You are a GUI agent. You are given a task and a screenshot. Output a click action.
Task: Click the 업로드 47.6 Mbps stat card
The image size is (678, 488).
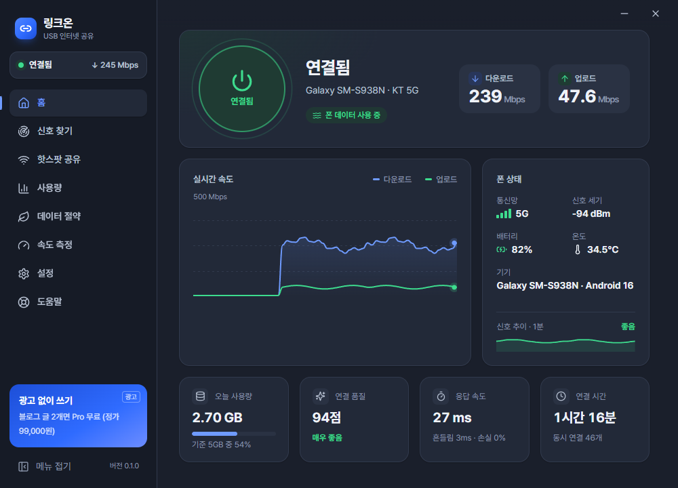(589, 89)
